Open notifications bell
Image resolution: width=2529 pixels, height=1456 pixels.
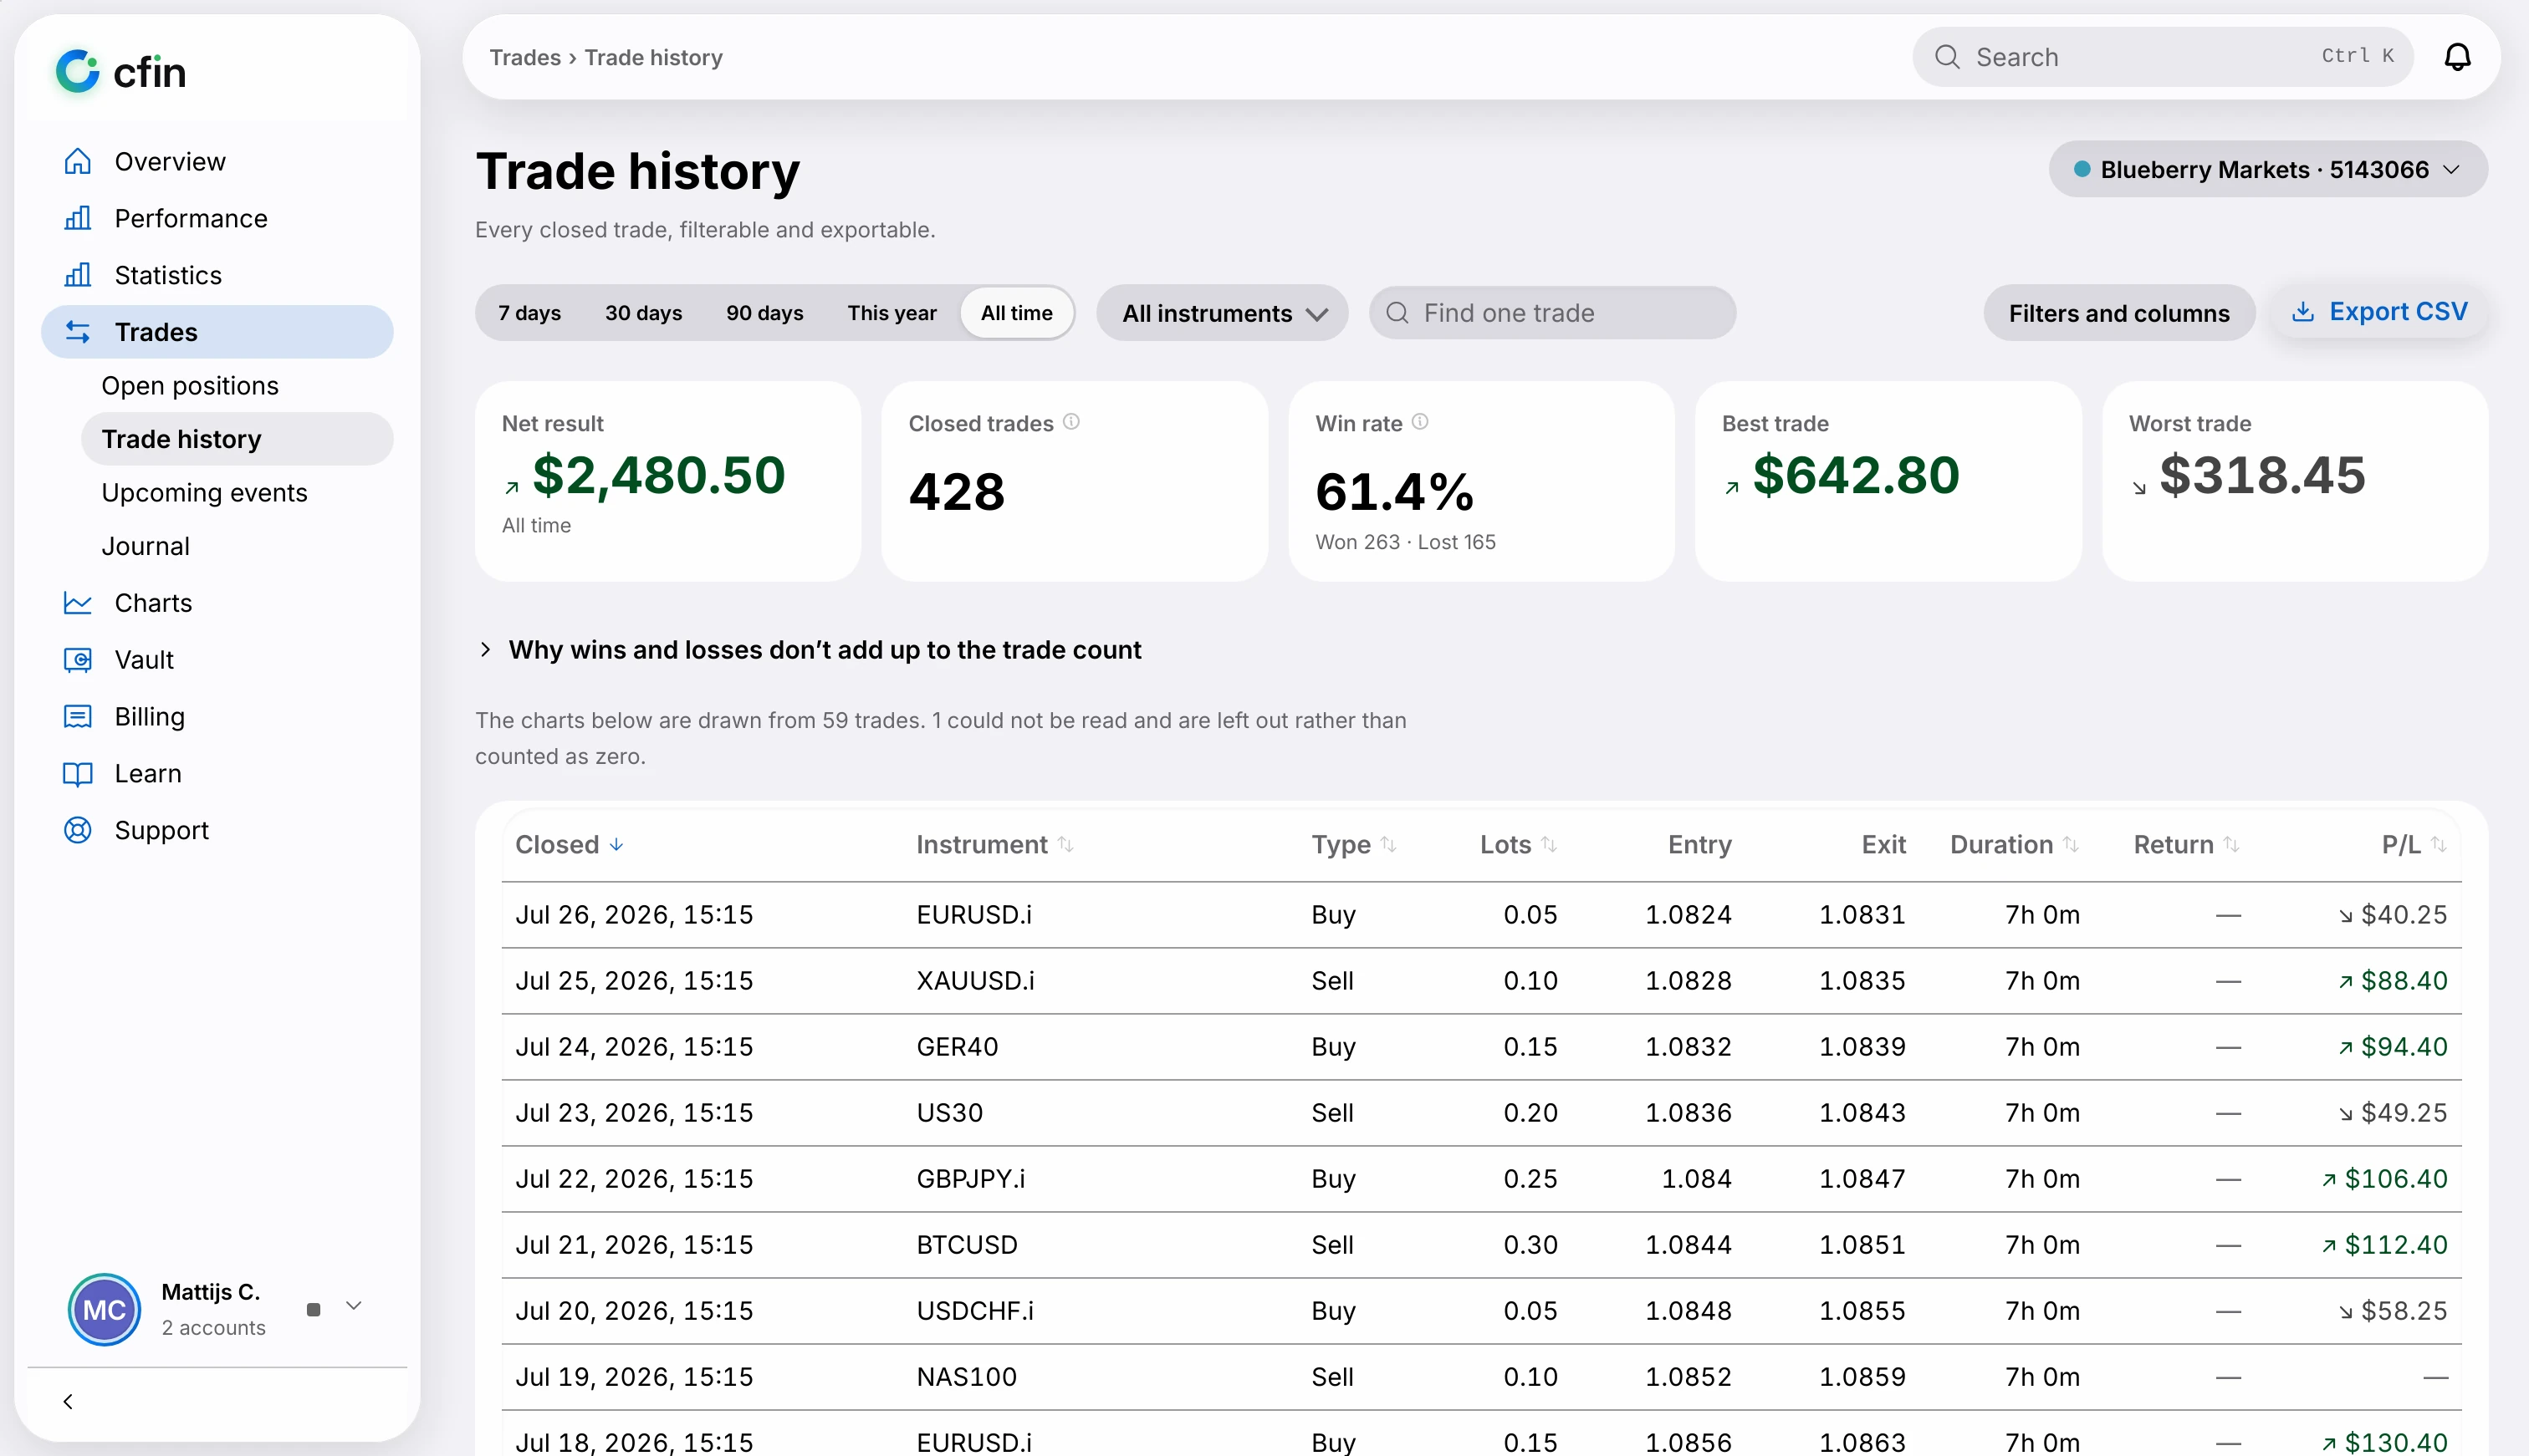pos(2457,57)
